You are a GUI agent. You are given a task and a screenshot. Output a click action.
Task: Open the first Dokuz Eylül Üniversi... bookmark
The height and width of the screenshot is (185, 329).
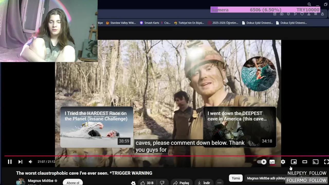257,23
